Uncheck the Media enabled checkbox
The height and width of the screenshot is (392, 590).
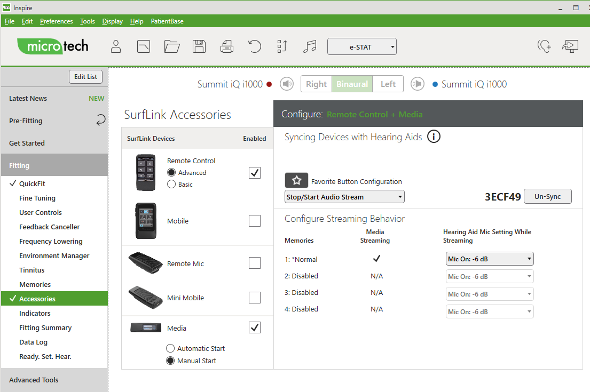click(255, 327)
